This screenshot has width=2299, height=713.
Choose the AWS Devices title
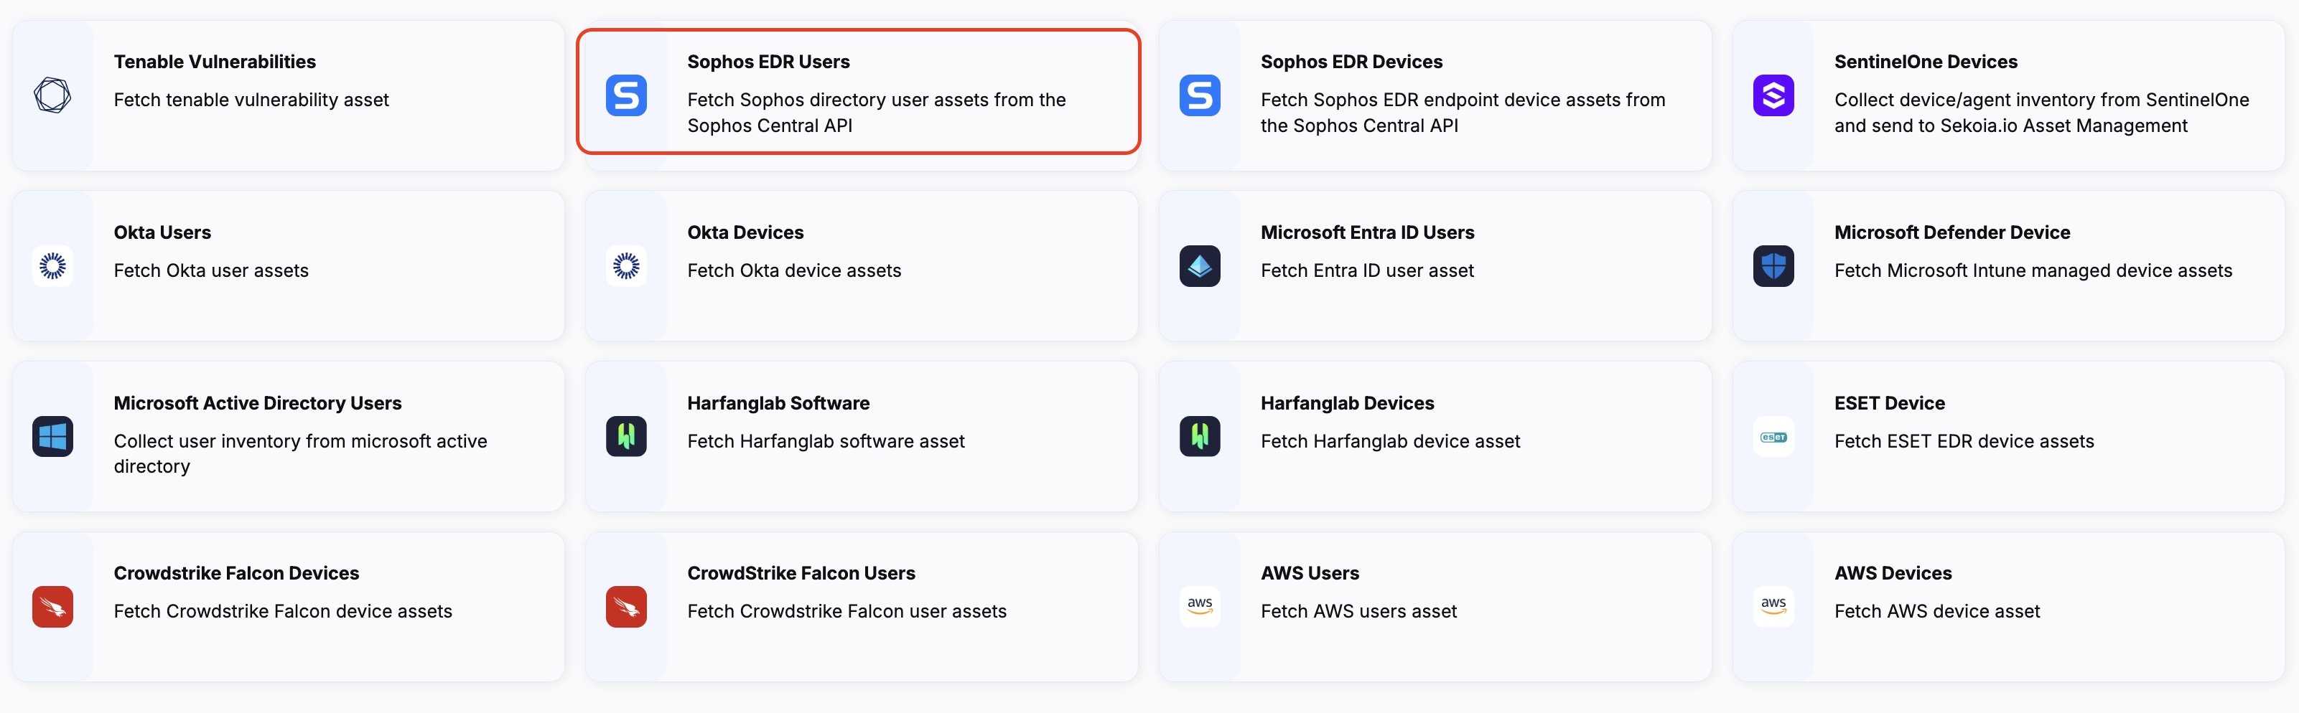pyautogui.click(x=1893, y=573)
